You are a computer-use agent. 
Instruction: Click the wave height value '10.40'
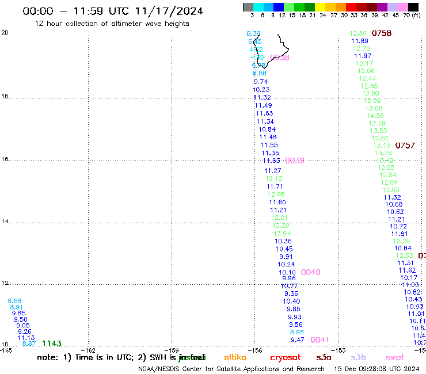click(291, 301)
